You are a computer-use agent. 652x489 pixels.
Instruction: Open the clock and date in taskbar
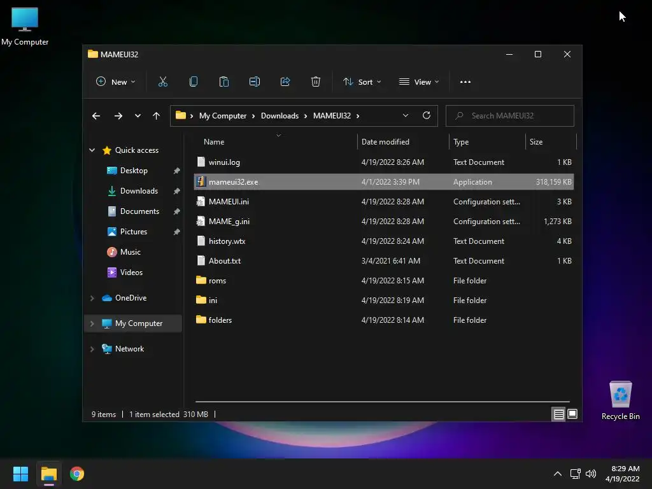pyautogui.click(x=623, y=474)
